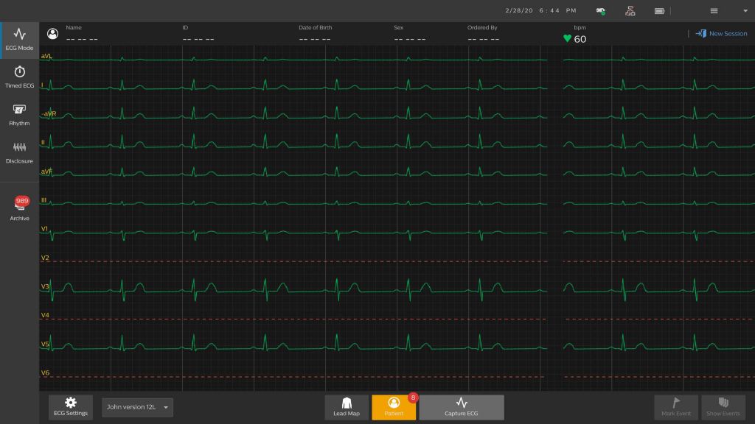Click the Name field value
This screenshot has width=755, height=424.
[x=82, y=39]
